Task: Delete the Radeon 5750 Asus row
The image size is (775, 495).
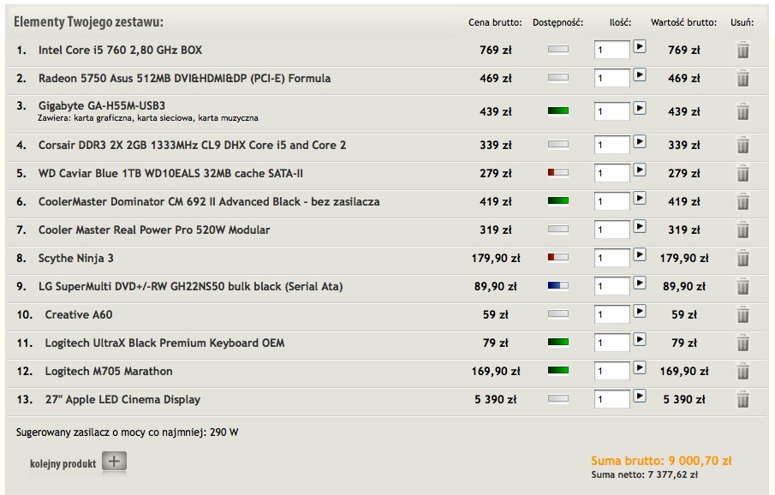Action: click(742, 78)
